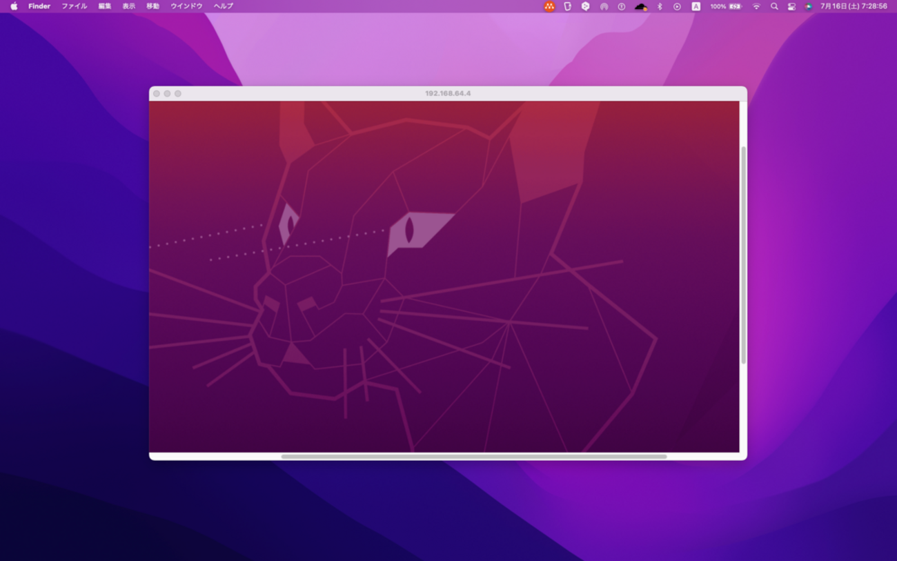Click the 192.168.64.4 window title
This screenshot has height=561, width=897.
pyautogui.click(x=448, y=93)
